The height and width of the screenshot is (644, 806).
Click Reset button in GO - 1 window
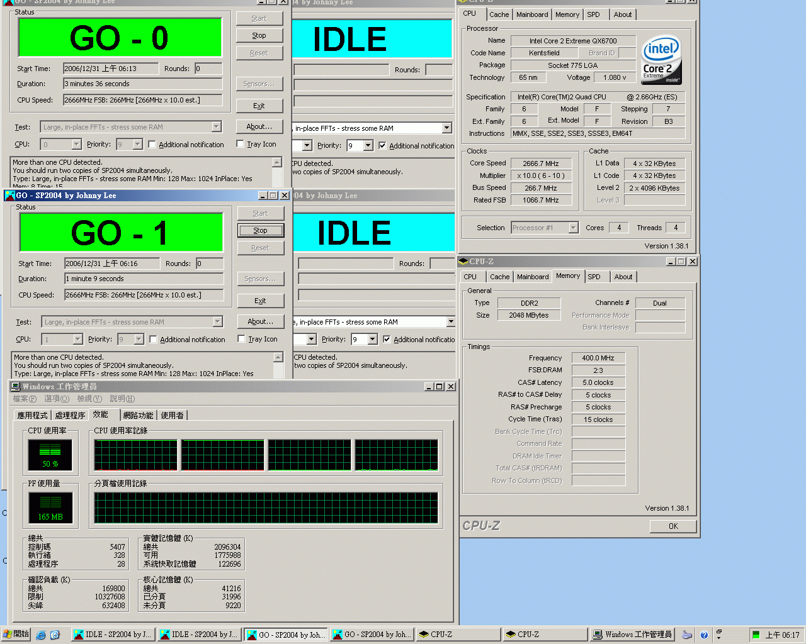point(261,248)
